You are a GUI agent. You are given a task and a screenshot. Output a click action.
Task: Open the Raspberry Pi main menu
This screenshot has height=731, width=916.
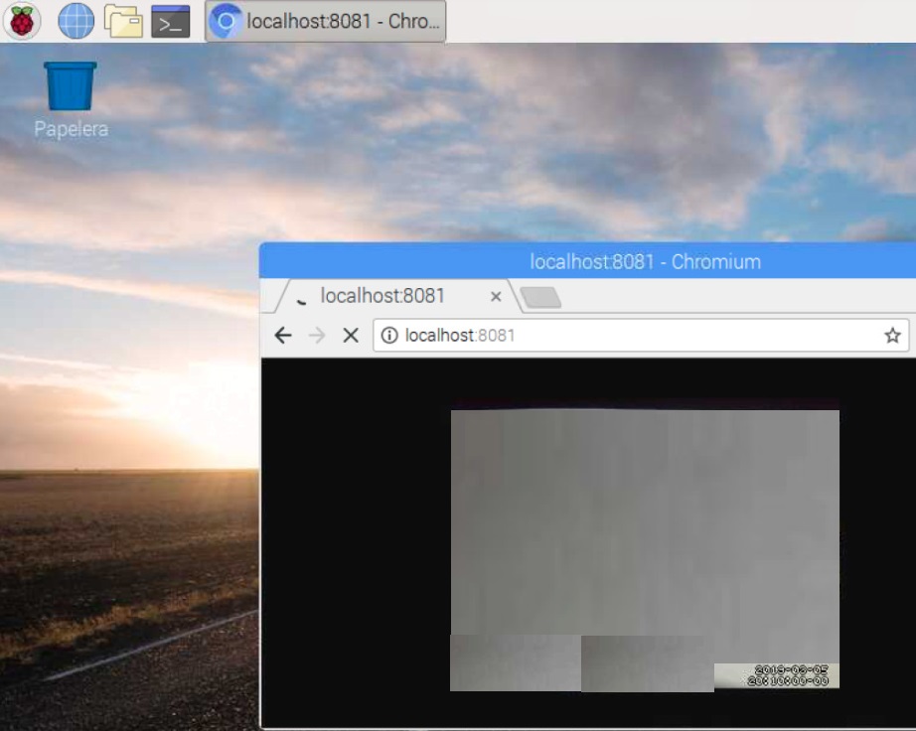[x=22, y=21]
